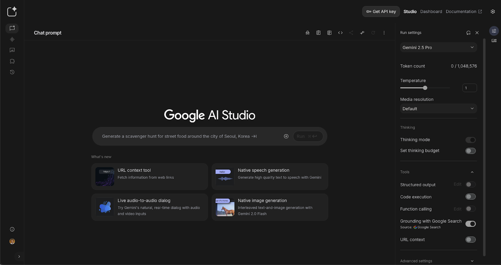Click the Google AI Studio logo icon
Viewport: 501px width, 265px height.
coord(12,12)
